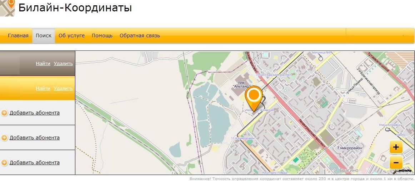Click Найти in the brown subscriber row
Image resolution: width=415 pixels, height=181 pixels.
click(x=43, y=64)
